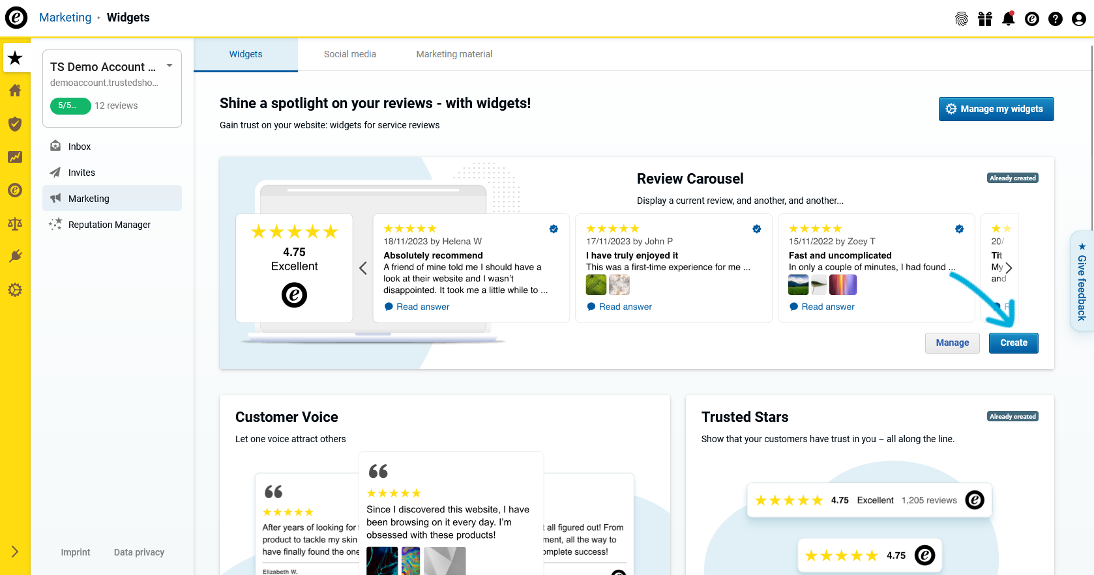The width and height of the screenshot is (1094, 575).
Task: Click Manage my widgets button
Action: click(996, 109)
